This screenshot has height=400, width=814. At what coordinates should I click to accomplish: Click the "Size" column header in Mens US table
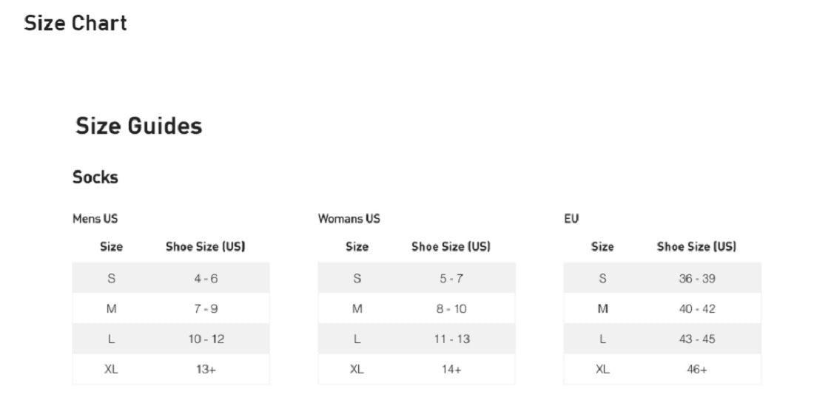point(111,247)
